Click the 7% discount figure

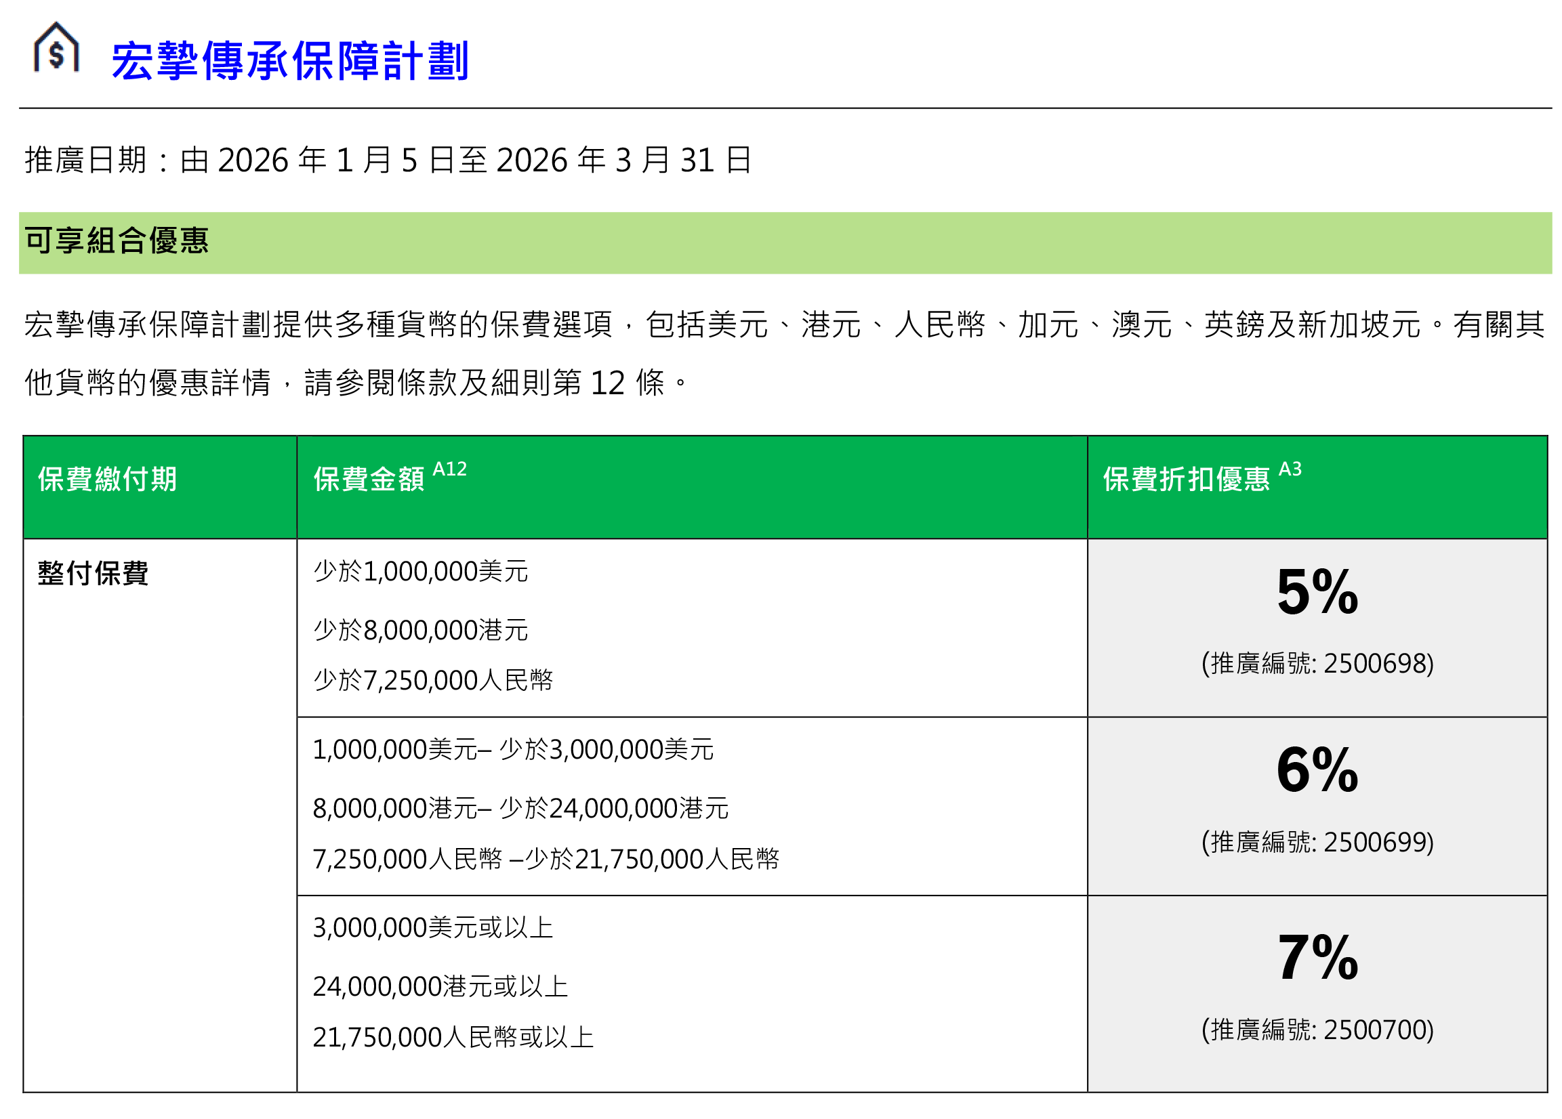click(x=1317, y=957)
